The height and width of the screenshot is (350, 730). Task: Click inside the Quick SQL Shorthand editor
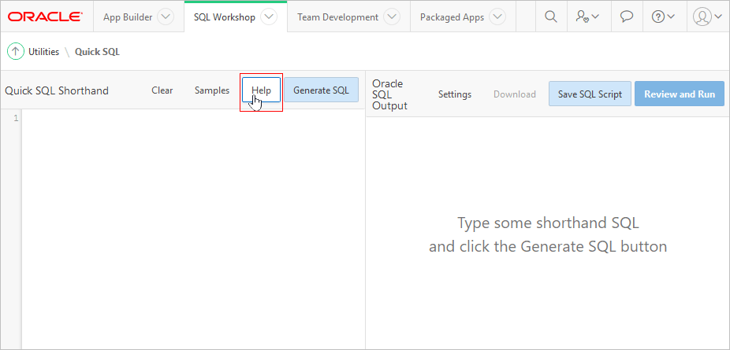[x=192, y=230]
